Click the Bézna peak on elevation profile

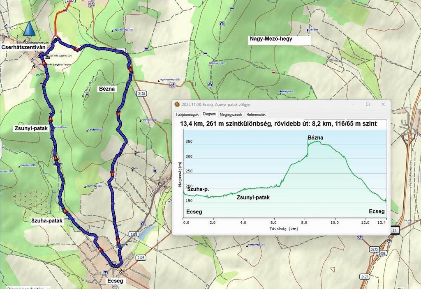(x=315, y=142)
